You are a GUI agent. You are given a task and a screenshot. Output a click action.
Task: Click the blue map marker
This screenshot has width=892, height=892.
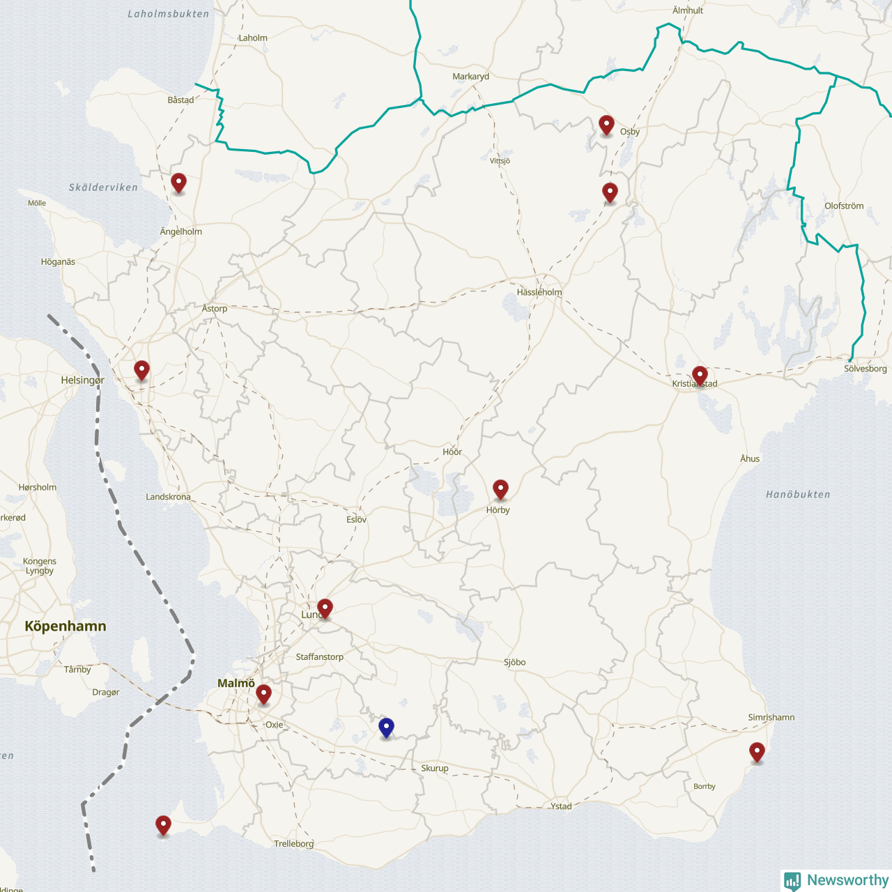click(386, 728)
